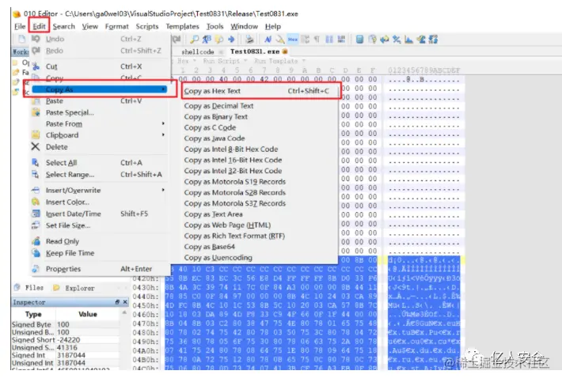Expand the Copy As submenu
Screen dimensions: 562x382
[x=100, y=89]
